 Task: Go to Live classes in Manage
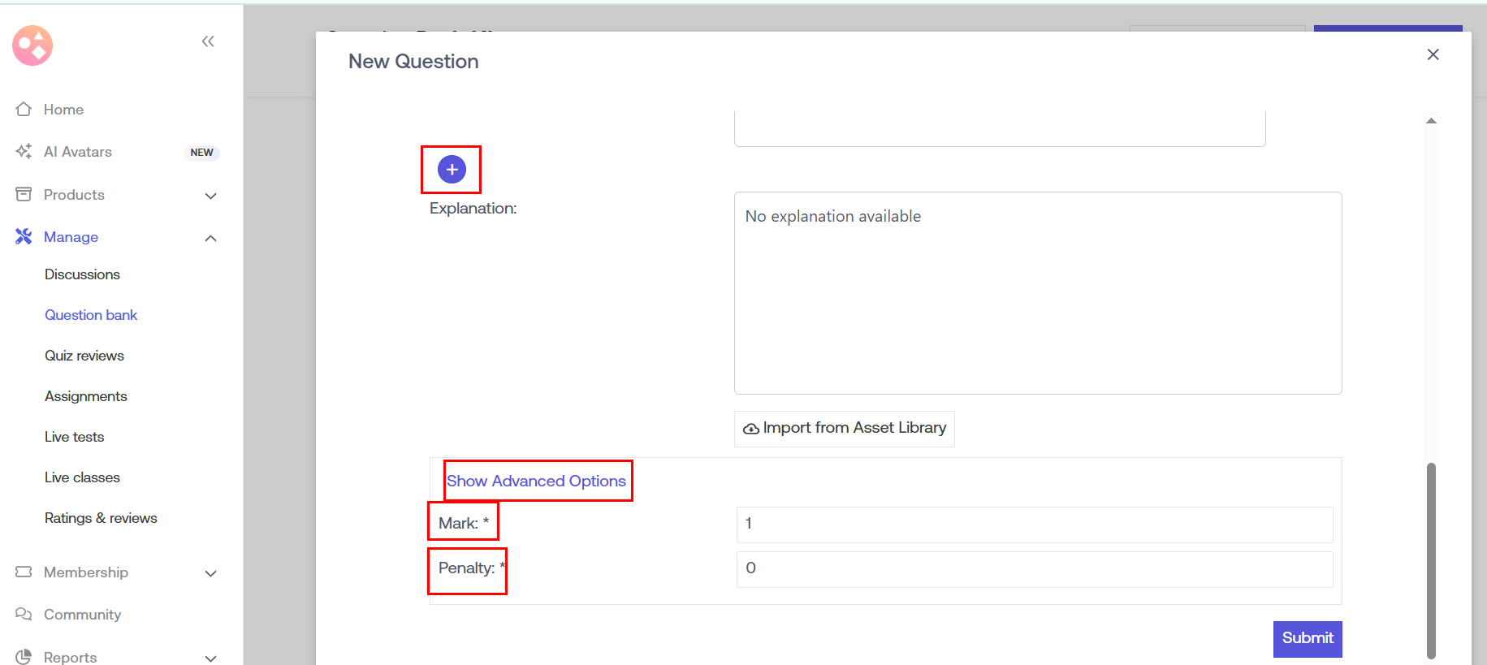click(x=82, y=477)
